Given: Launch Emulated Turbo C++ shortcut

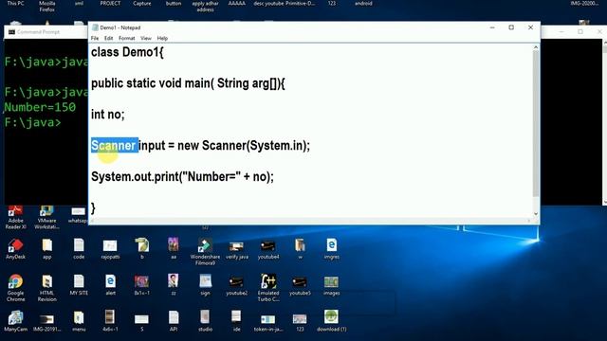Looking at the screenshot, I should click(x=268, y=288).
